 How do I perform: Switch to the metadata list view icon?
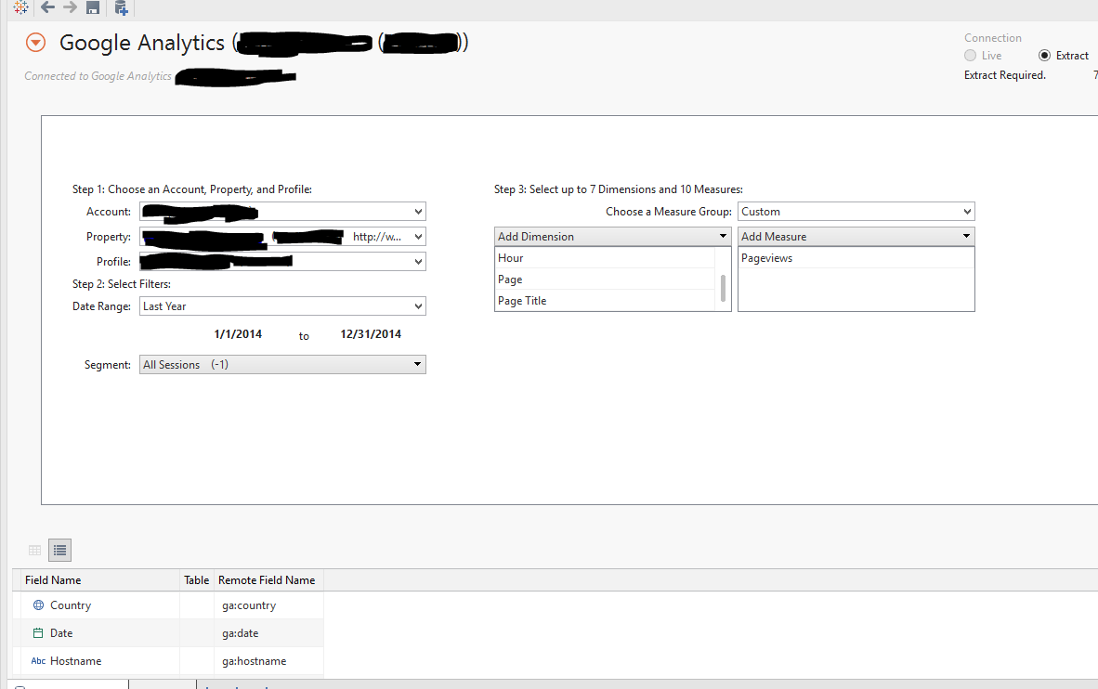(60, 551)
